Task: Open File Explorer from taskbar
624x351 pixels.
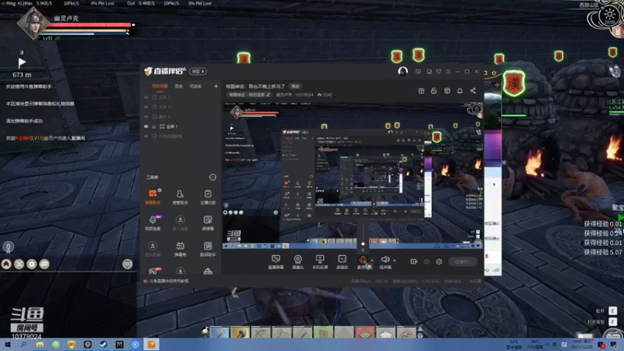Action: [x=40, y=344]
